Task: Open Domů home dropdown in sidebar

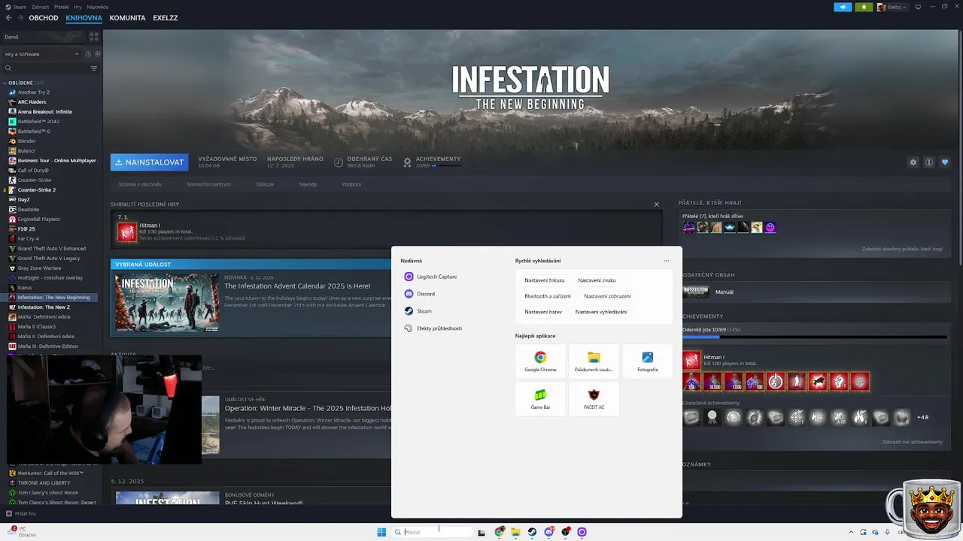Action: [x=45, y=37]
